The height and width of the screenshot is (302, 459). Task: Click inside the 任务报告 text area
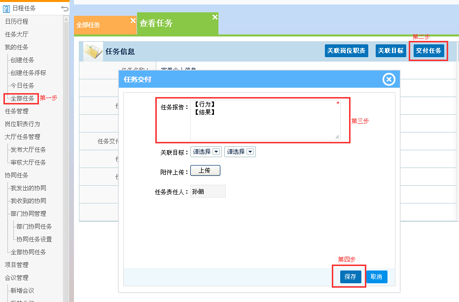tap(264, 121)
